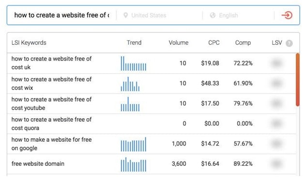Open English language dropdown
Image resolution: width=304 pixels, height=177 pixels.
228,15
